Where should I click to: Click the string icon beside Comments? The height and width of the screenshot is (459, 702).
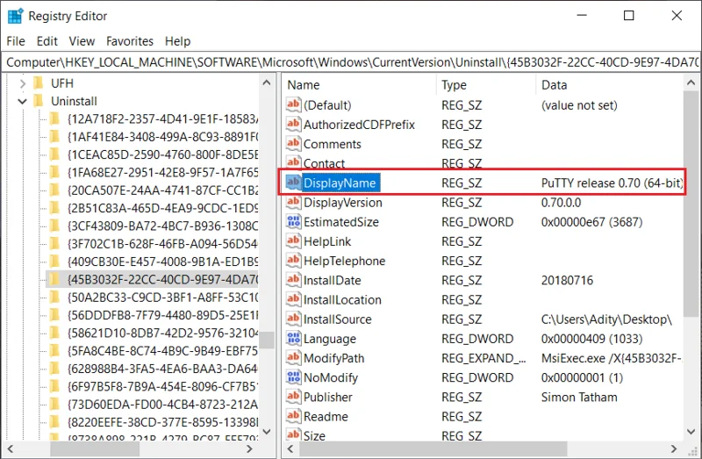(x=293, y=144)
